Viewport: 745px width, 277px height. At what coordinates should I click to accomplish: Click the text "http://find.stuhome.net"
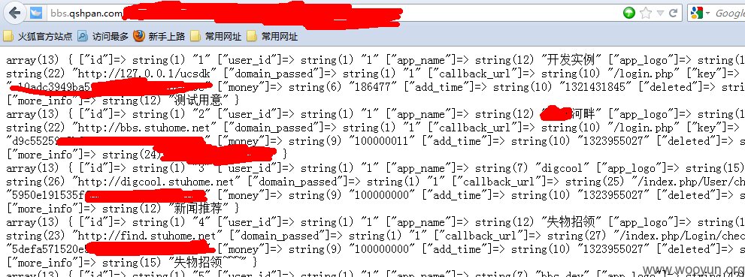point(147,236)
